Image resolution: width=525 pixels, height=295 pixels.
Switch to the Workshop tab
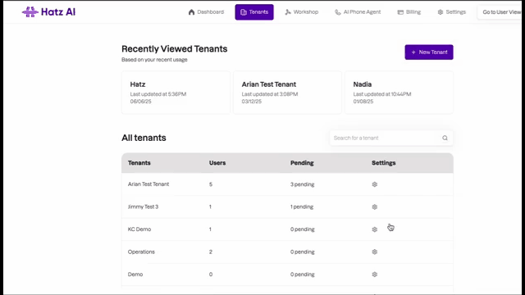click(x=302, y=12)
